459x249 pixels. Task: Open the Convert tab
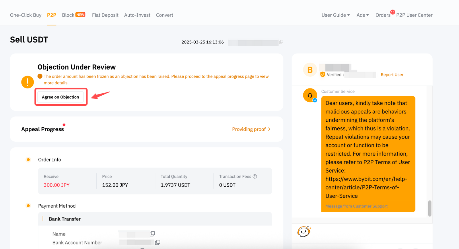[164, 15]
